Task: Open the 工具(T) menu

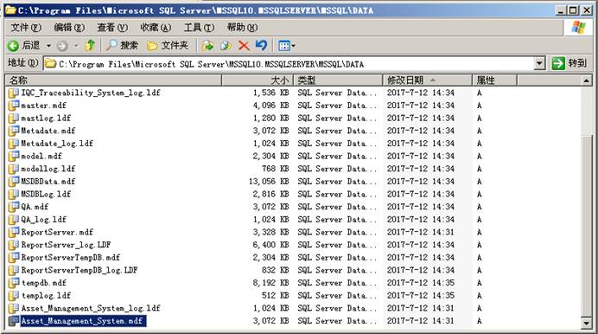Action: (199, 28)
